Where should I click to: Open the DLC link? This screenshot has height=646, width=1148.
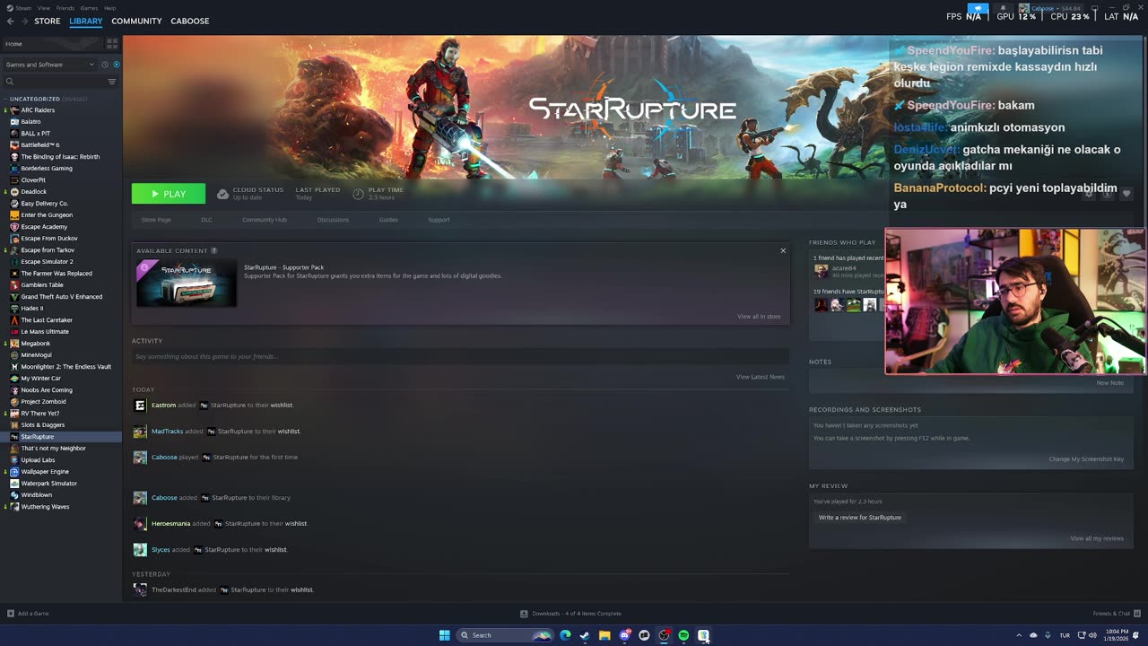click(x=206, y=220)
